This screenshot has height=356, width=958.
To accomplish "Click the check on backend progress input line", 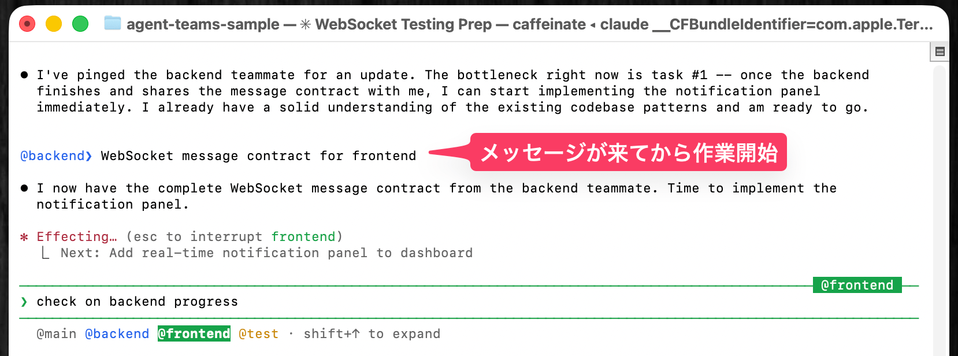I will 136,301.
